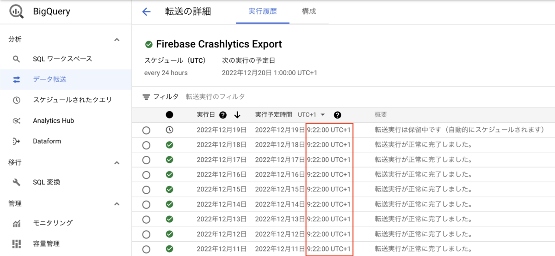Click the BigQuery logo icon
Image resolution: width=555 pixels, height=256 pixels.
17,12
